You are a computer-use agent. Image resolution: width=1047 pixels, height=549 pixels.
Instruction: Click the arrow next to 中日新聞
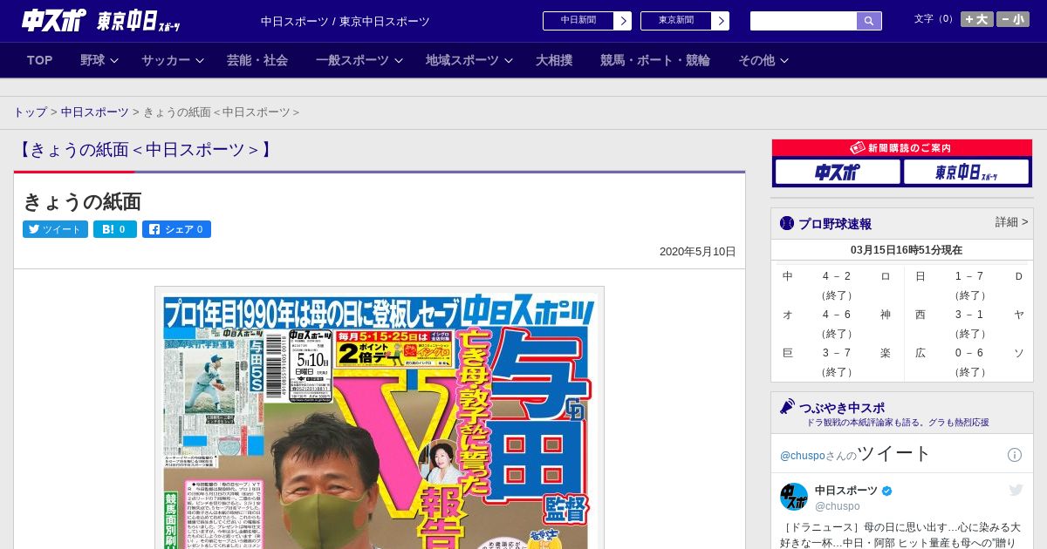pos(623,21)
